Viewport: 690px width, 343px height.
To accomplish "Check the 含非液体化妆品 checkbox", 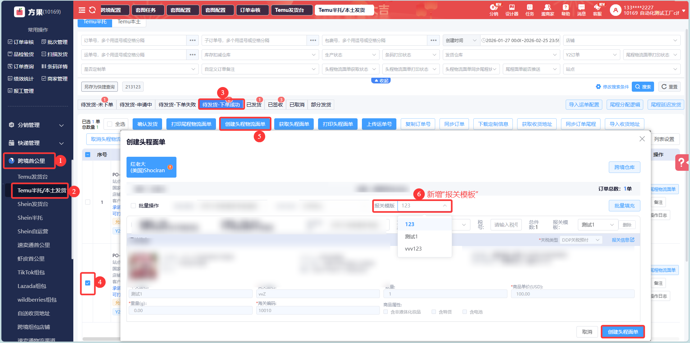I will point(386,312).
